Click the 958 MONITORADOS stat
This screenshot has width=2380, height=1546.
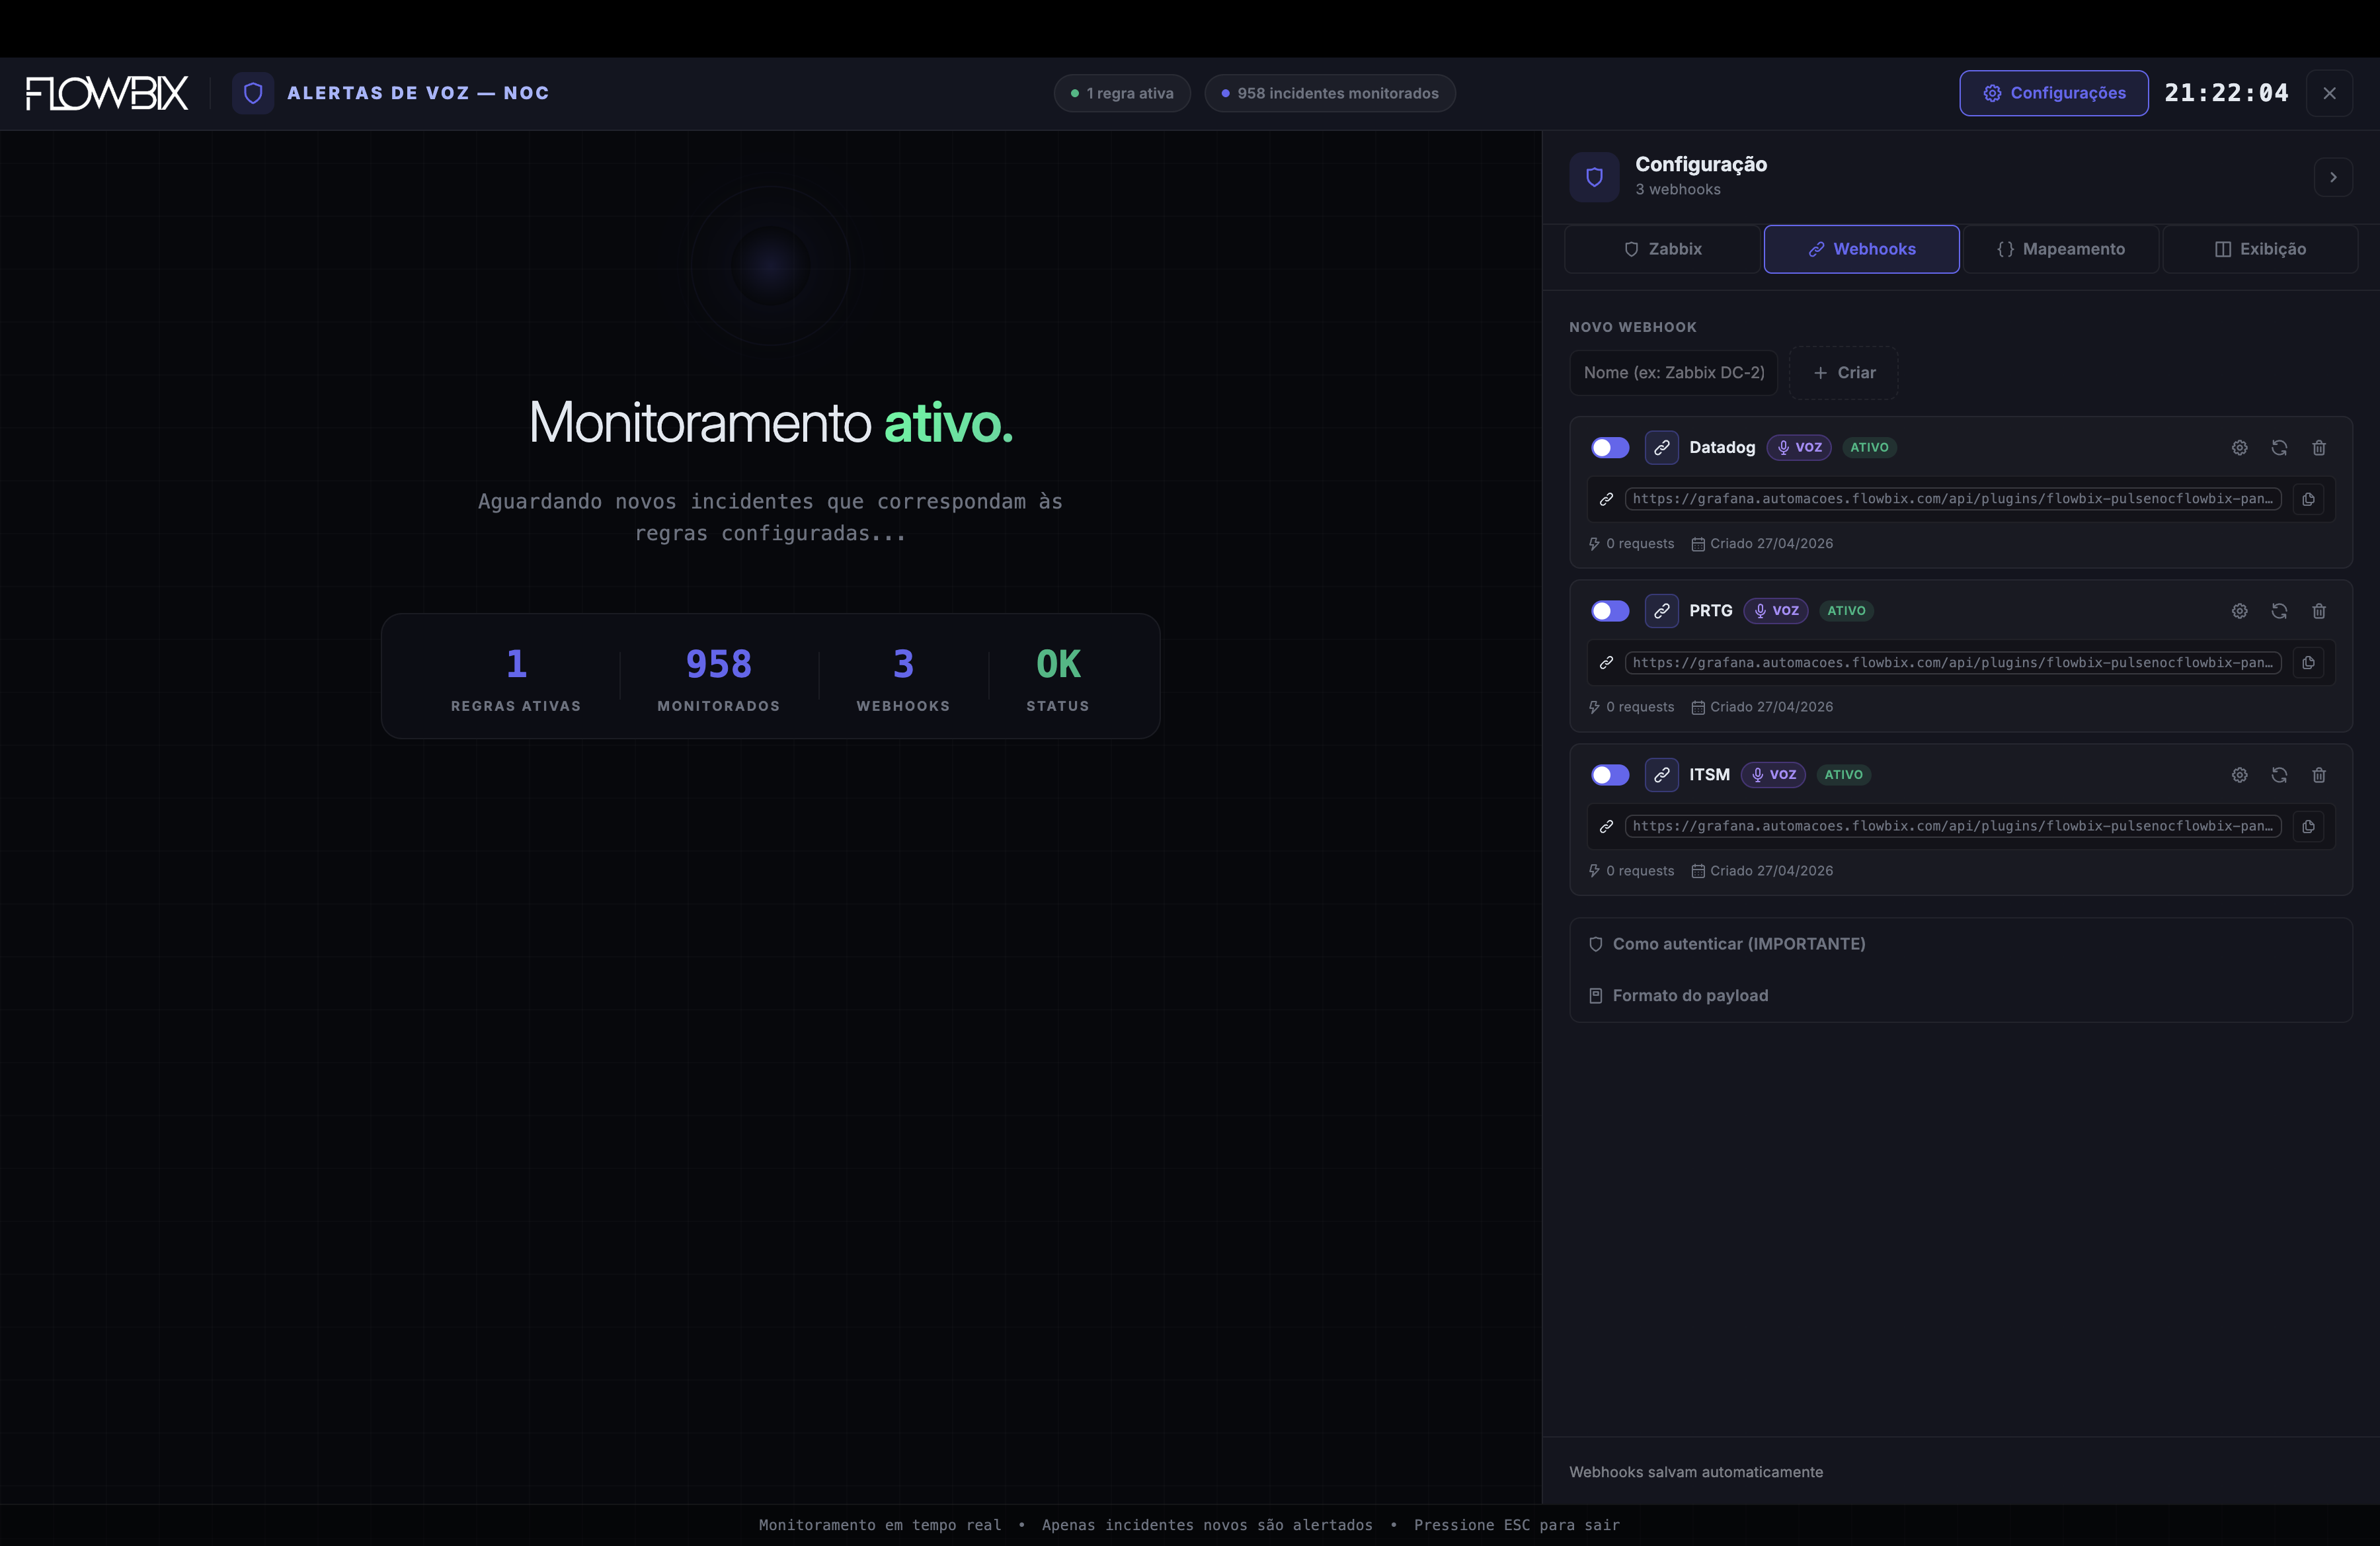(719, 679)
